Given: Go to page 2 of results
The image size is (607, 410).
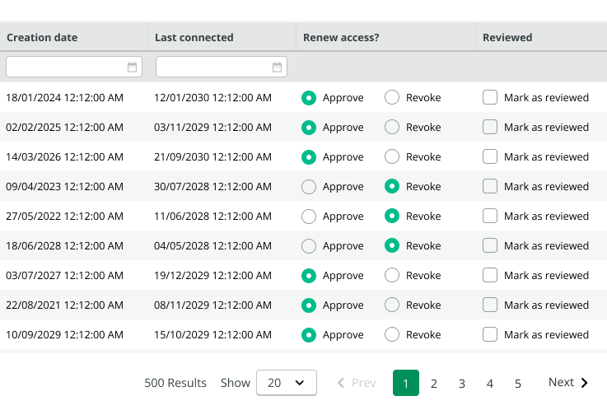Looking at the screenshot, I should (x=434, y=384).
